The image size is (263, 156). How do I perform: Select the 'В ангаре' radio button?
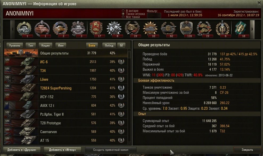pyautogui.click(x=123, y=11)
